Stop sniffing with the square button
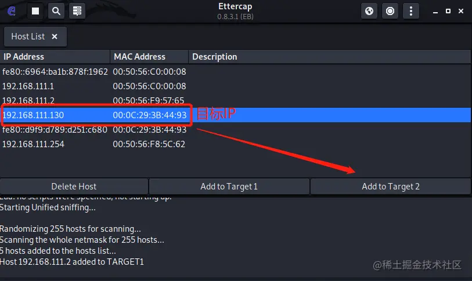This screenshot has height=281, width=472. pyautogui.click(x=35, y=11)
